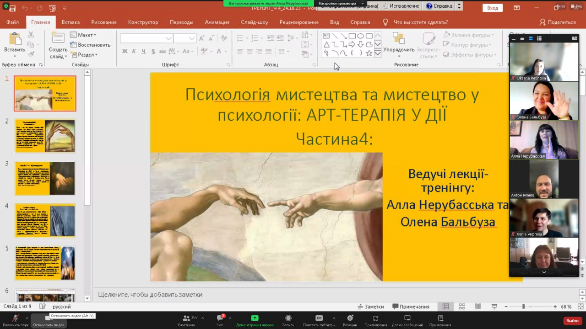
Task: Expand the Layout (Макет) dropdown
Action: pyautogui.click(x=83, y=35)
